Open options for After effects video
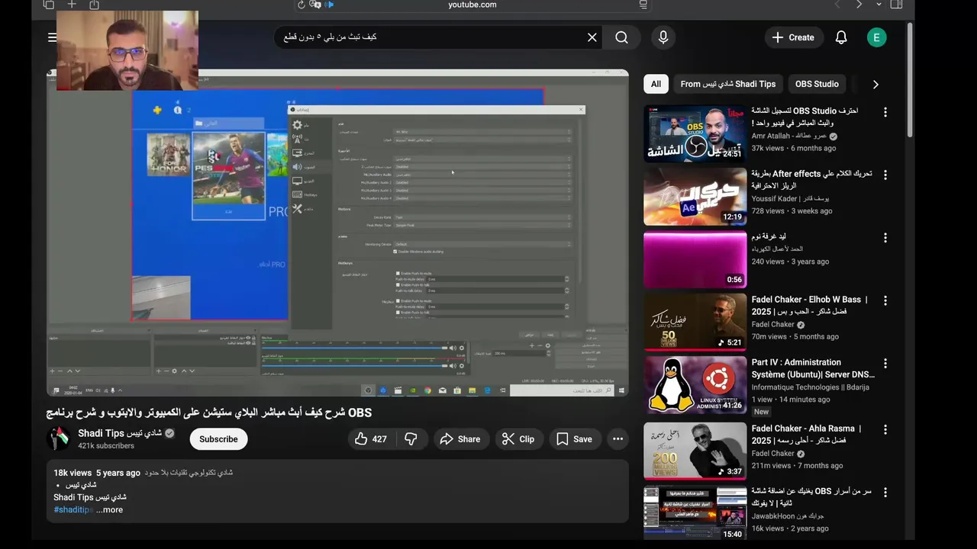The width and height of the screenshot is (977, 549). [885, 175]
